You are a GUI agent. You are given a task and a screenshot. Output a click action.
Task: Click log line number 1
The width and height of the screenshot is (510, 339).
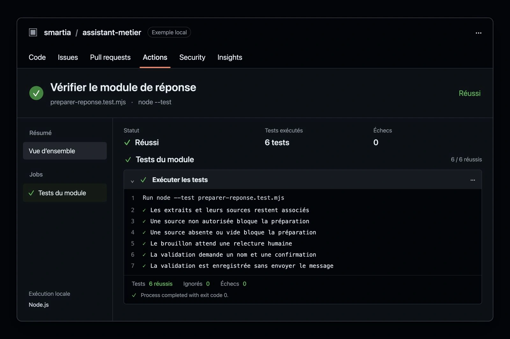pos(133,198)
